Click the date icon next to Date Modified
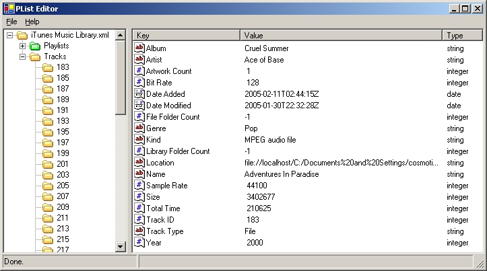The image size is (487, 271). click(x=140, y=106)
